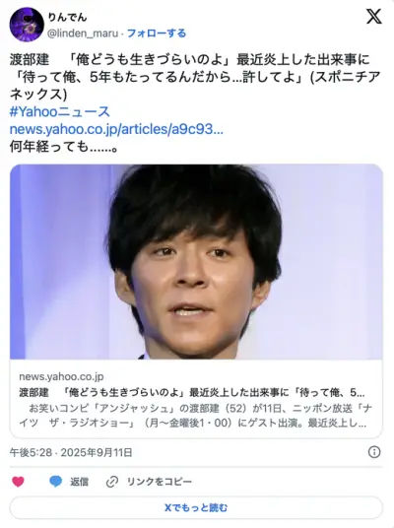Click the news.yahoo.co.jp card domain
This screenshot has height=528, width=394.
click(x=61, y=376)
